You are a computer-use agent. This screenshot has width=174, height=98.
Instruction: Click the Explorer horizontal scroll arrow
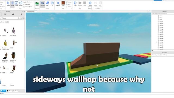click(x=152, y=50)
